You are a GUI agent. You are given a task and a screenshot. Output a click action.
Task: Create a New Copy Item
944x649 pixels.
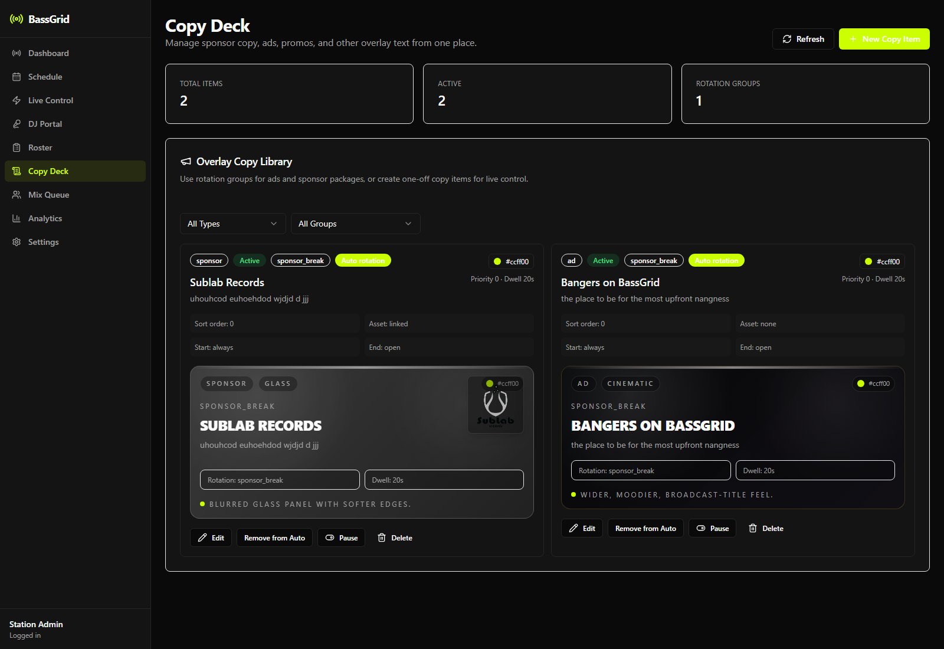[884, 39]
